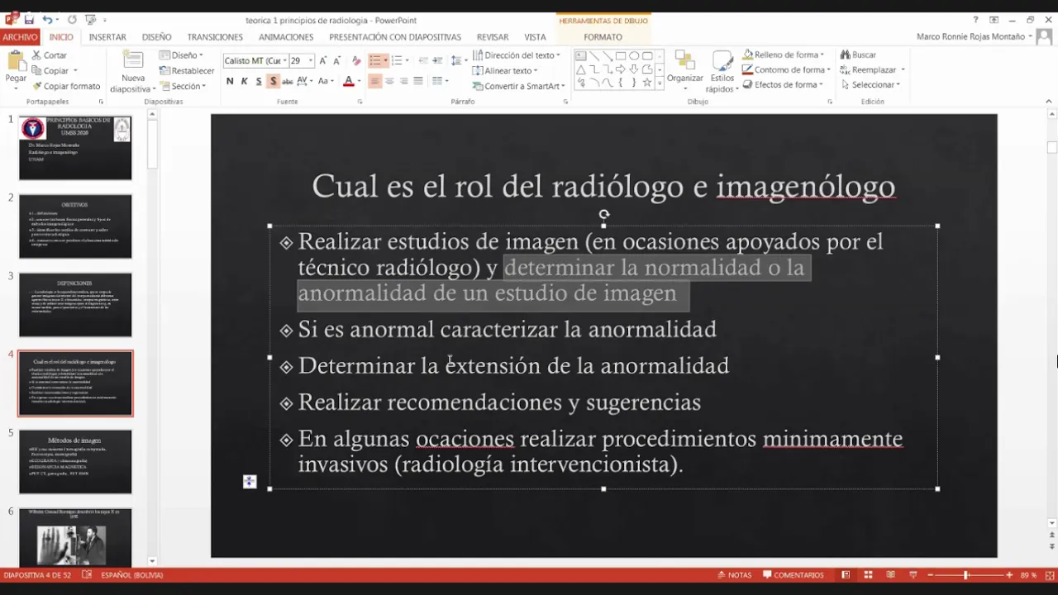Increase the font size with the larger A
1058x595 pixels.
(x=323, y=60)
